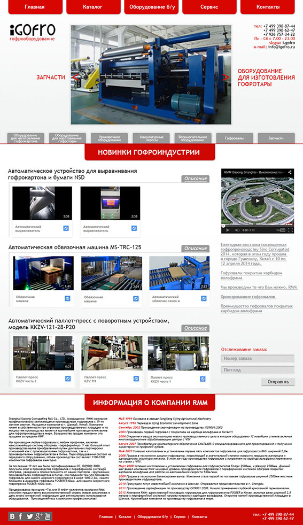Viewport: 303px width, 525px height.
Task: Open Контакты link in footer
Action: tap(199, 516)
